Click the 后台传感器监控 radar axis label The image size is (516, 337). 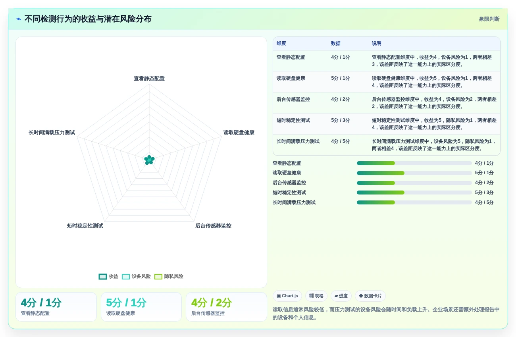[213, 226]
